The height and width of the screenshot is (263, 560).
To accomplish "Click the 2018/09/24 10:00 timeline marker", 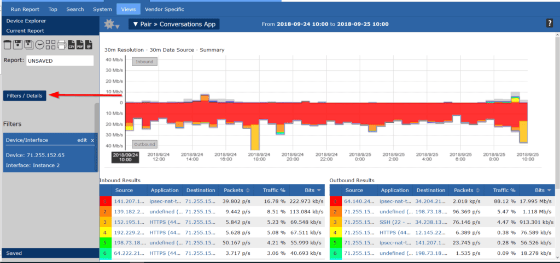I will 125,157.
